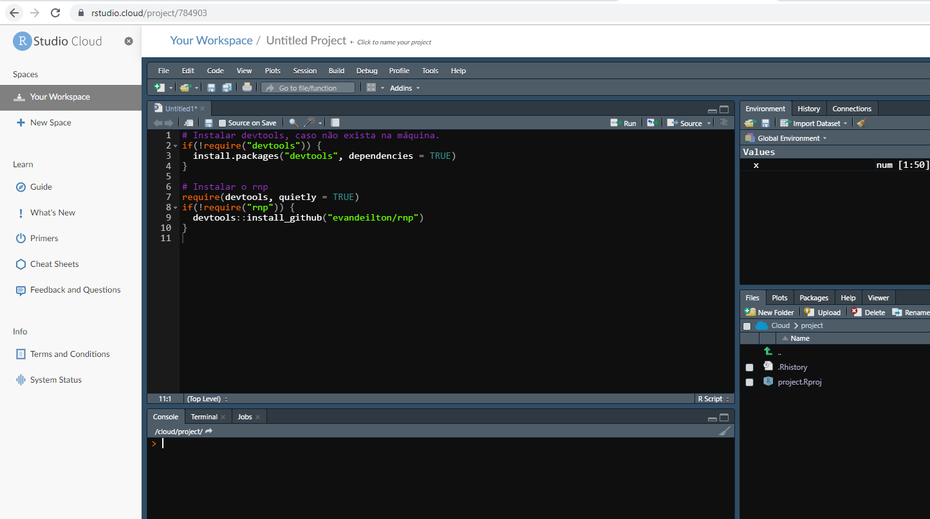Click Save current document icon in main toolbar
930x519 pixels.
211,87
